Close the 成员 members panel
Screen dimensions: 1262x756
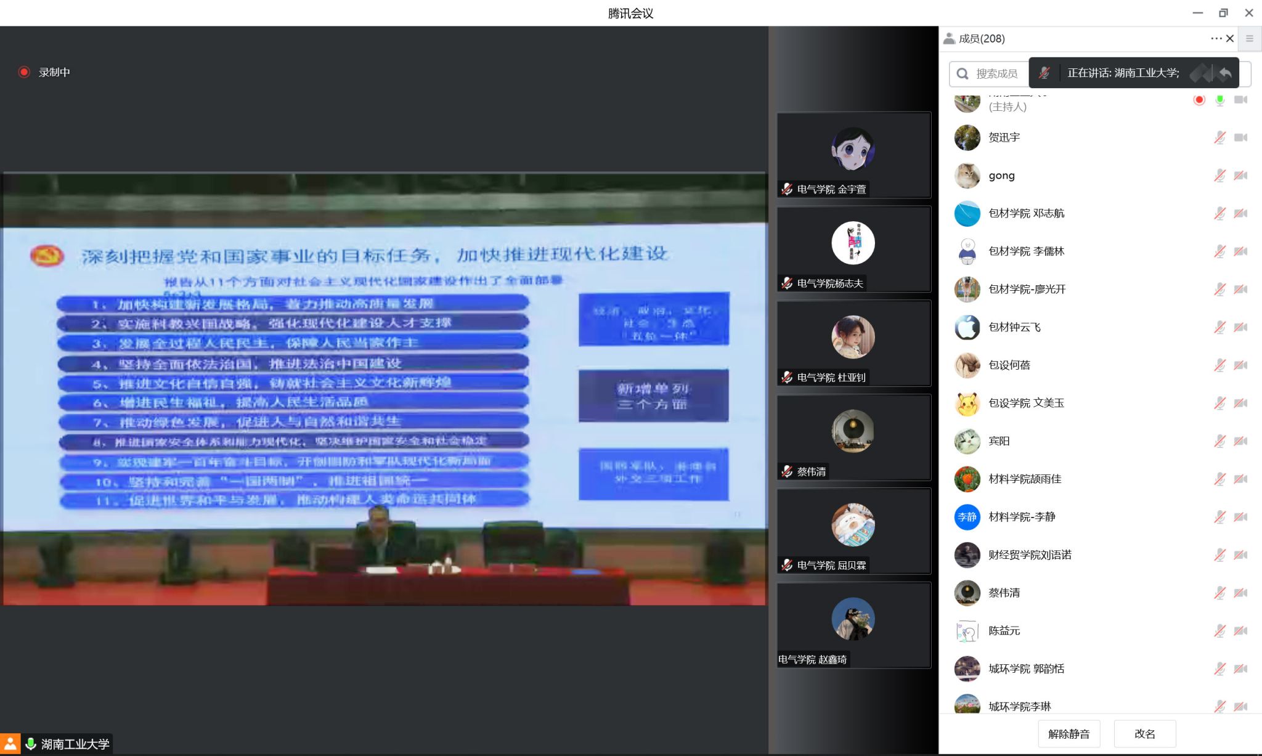[1230, 38]
